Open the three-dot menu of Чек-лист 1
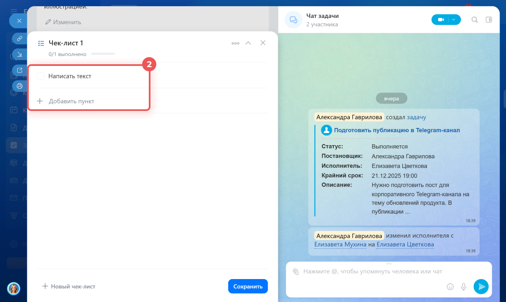506x302 pixels. [x=235, y=43]
